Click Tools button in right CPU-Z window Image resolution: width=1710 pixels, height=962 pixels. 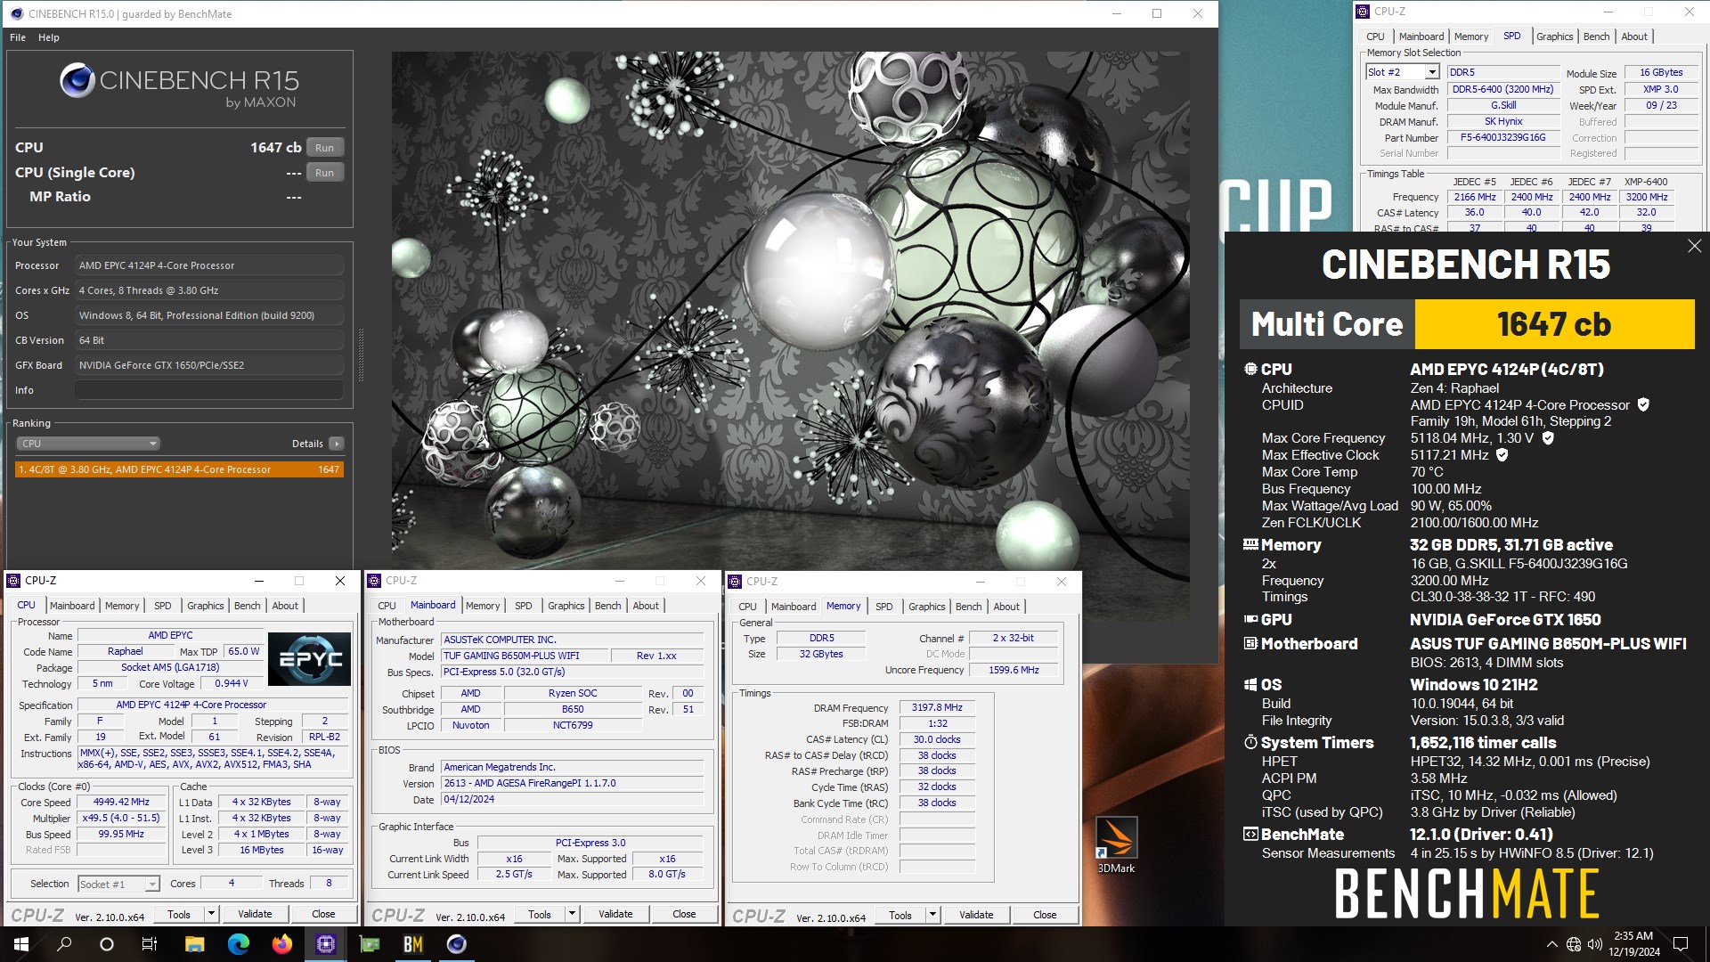pos(900,915)
